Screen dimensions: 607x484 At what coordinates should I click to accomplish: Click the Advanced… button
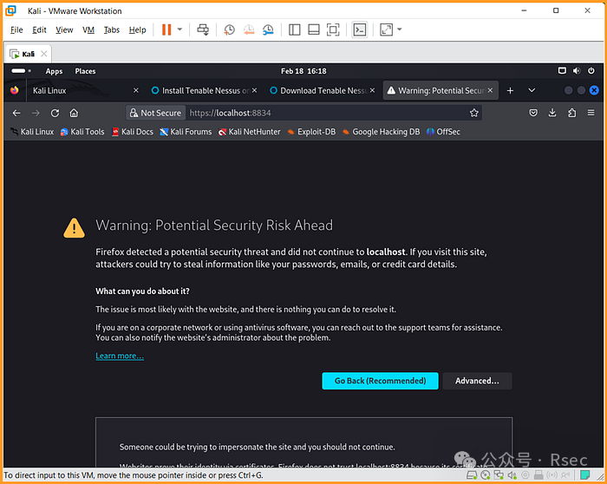tap(477, 381)
